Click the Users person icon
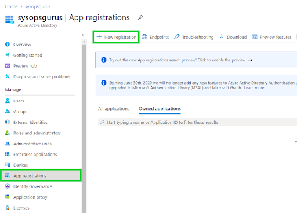Screen dimensions: 297x213 tap(8, 101)
